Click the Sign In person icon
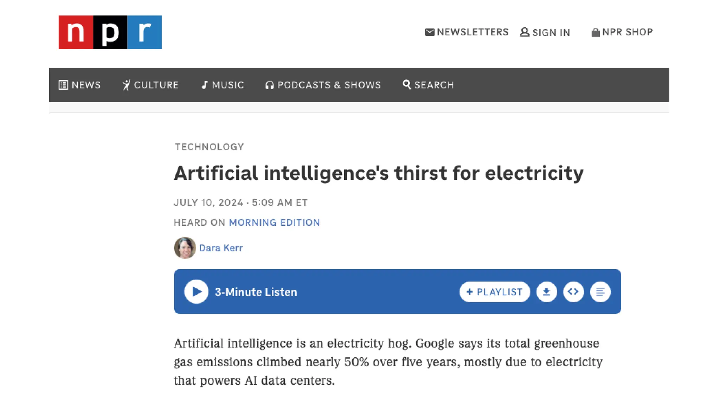 pos(525,32)
